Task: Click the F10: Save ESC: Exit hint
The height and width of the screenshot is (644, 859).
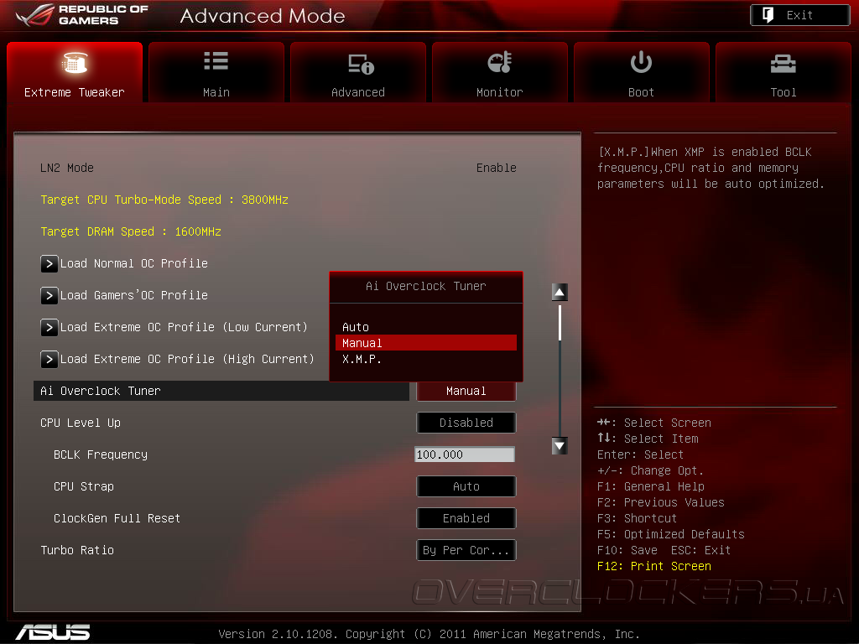Action: 664,550
